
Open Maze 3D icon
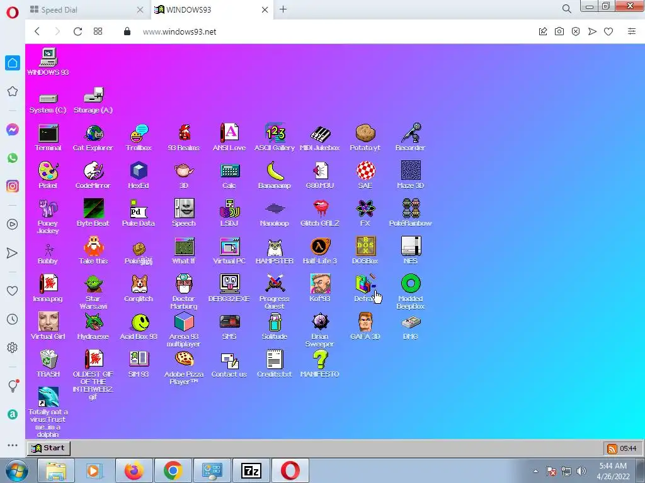[410, 176]
